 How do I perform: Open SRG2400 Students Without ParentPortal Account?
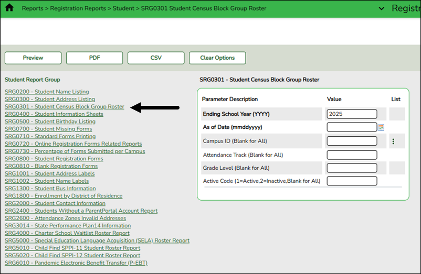pos(81,211)
